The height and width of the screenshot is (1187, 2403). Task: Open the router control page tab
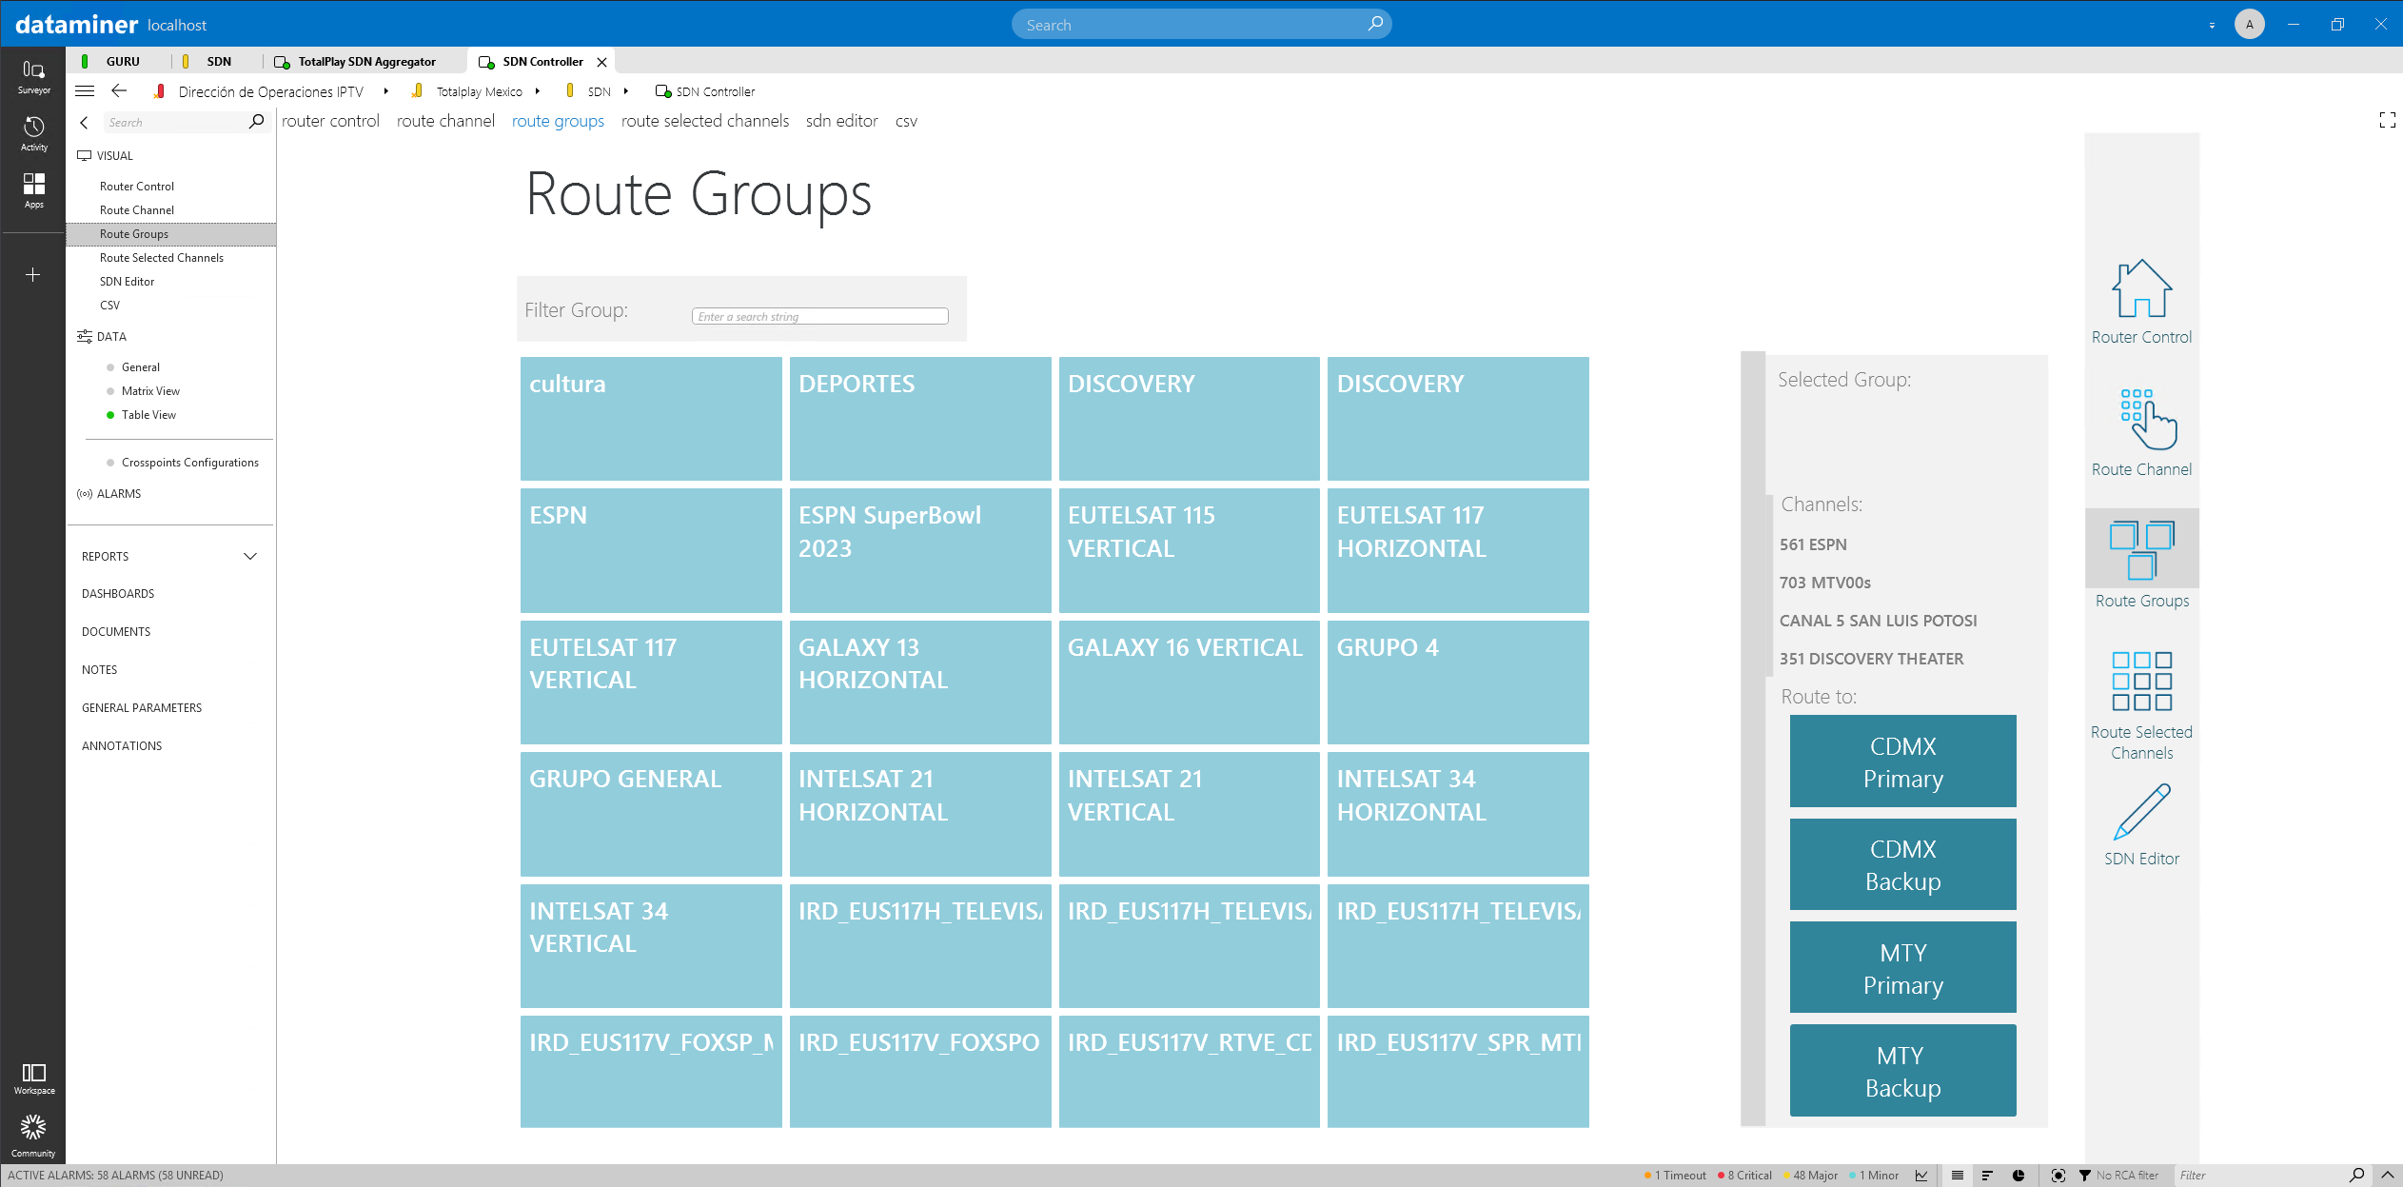click(330, 121)
